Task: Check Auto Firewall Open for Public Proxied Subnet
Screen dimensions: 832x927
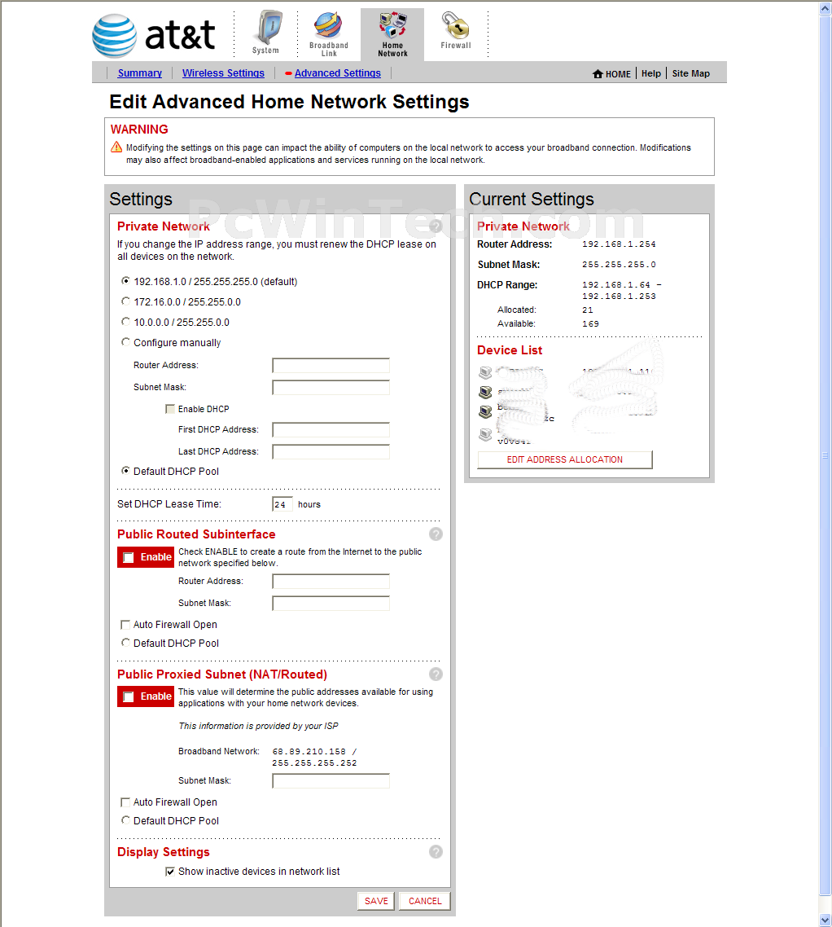Action: pos(125,802)
